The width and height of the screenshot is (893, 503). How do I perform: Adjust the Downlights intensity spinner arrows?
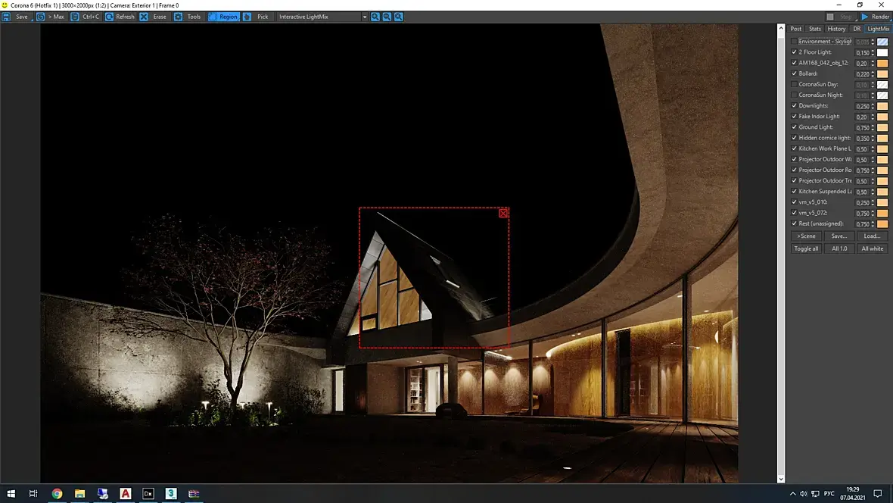pyautogui.click(x=873, y=106)
